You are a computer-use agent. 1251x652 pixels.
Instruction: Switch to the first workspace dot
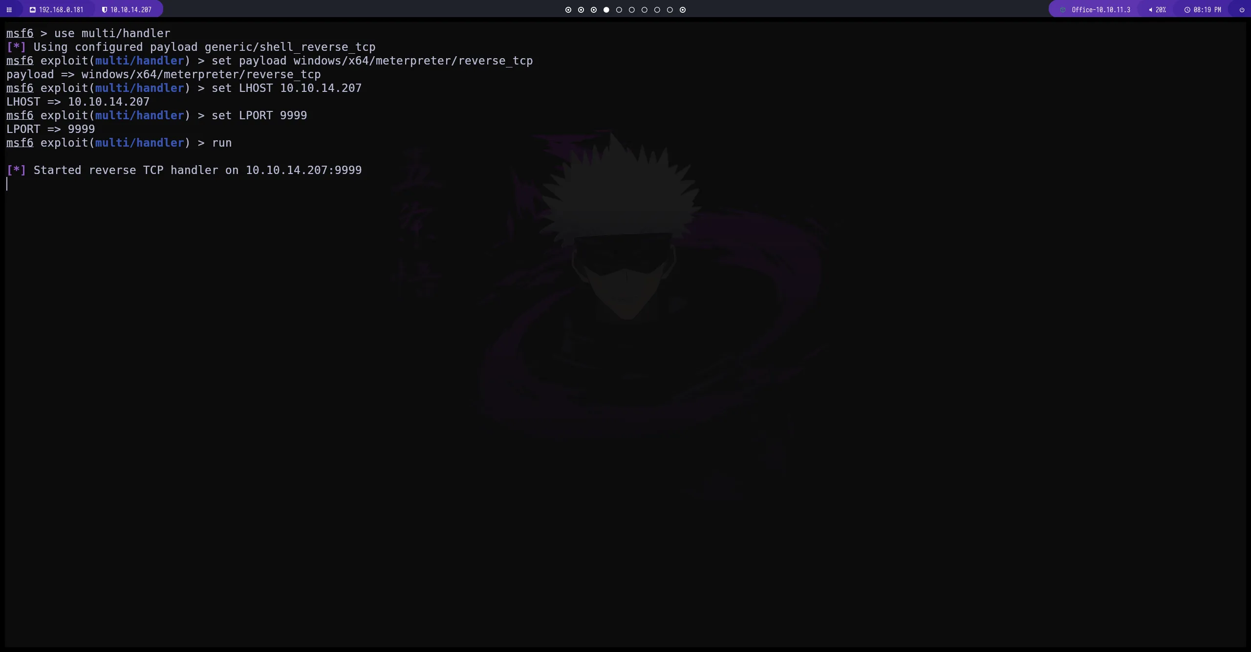pyautogui.click(x=568, y=10)
